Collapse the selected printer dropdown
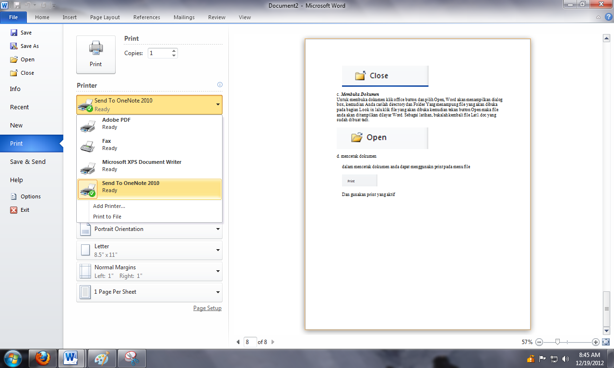This screenshot has width=614, height=368. [149, 104]
